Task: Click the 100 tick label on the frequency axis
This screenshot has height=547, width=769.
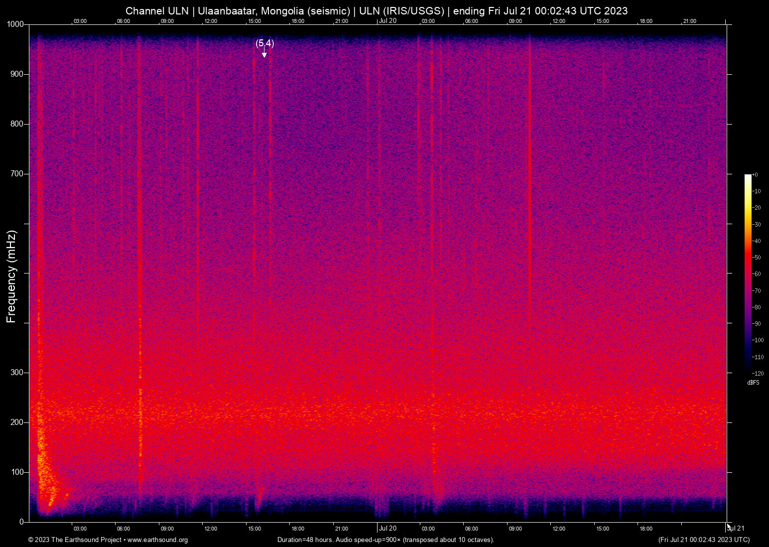Action: pos(17,472)
